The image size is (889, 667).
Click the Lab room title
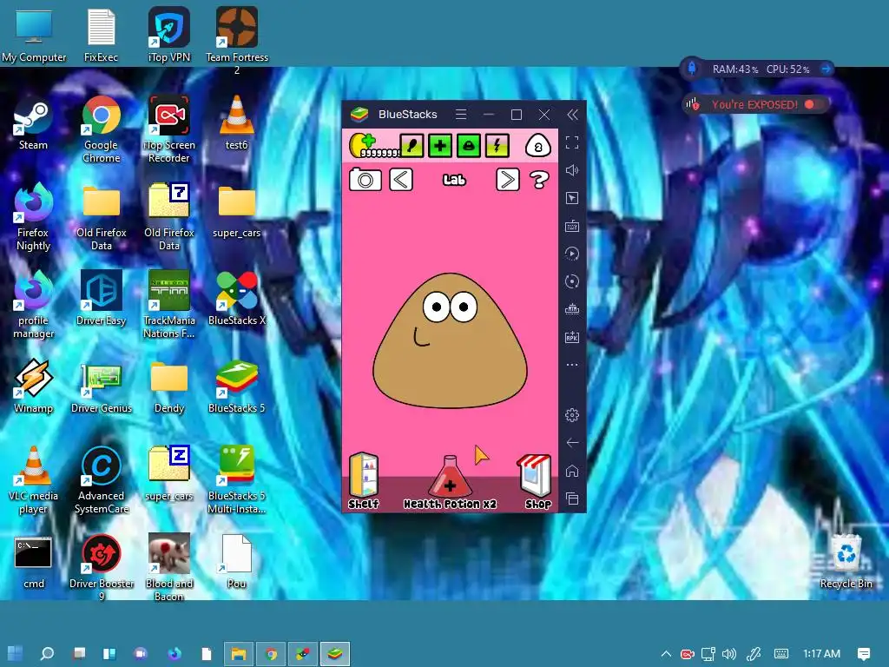pos(454,180)
